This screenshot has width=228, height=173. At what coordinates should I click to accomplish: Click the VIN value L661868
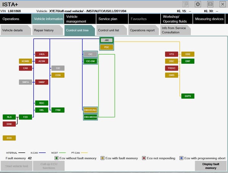(14, 11)
